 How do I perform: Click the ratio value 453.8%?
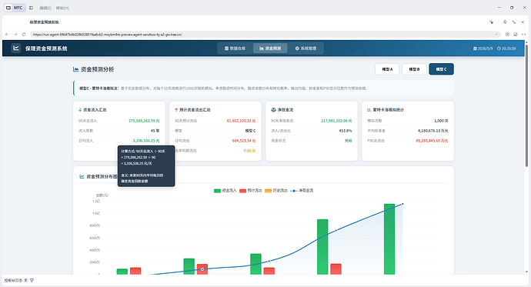346,131
